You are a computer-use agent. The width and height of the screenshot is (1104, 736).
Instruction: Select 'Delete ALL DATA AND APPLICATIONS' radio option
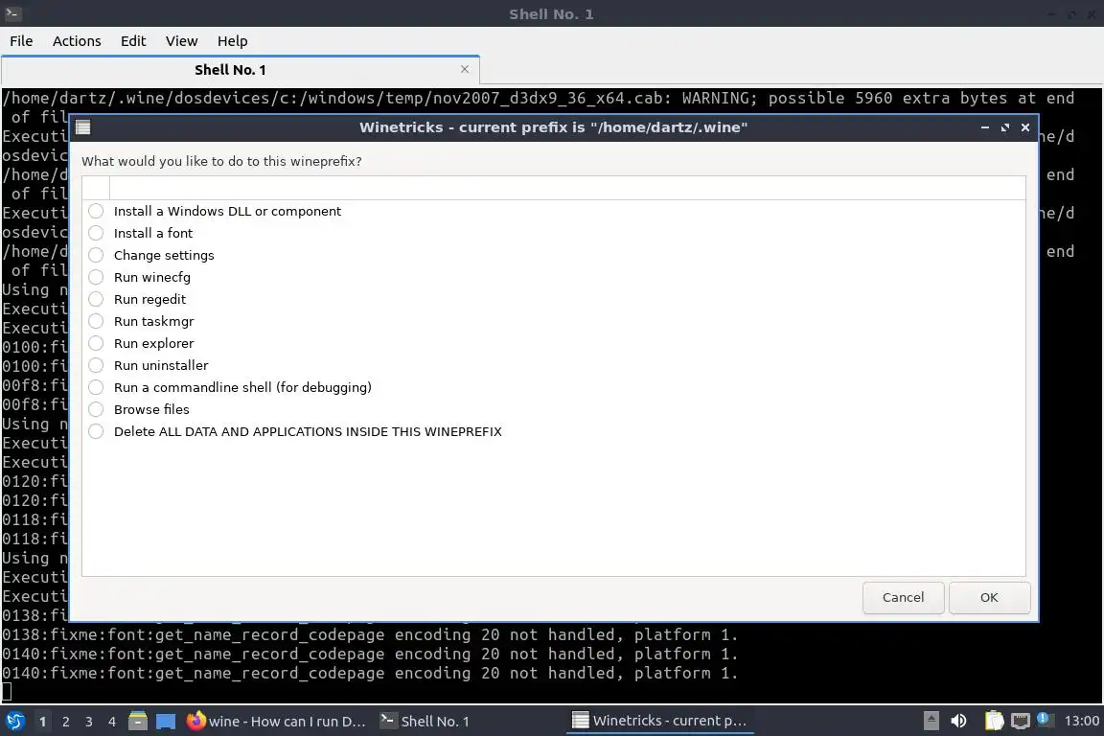pyautogui.click(x=96, y=432)
